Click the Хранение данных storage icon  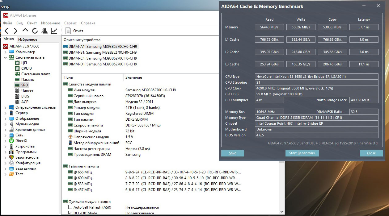pyautogui.click(x=11, y=130)
